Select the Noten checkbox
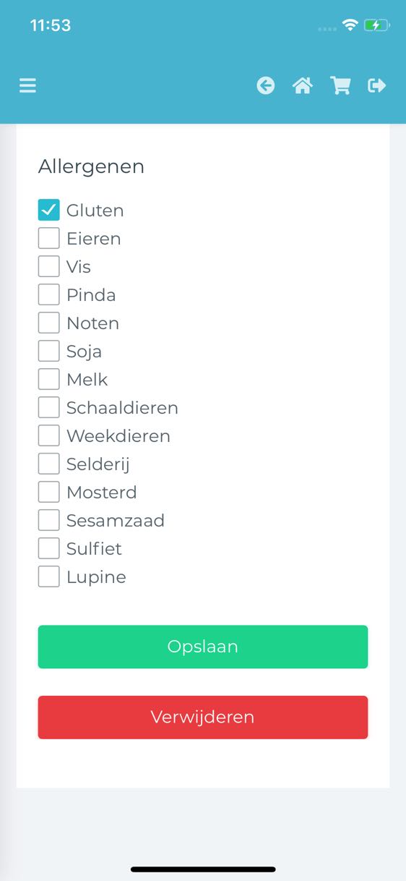The image size is (406, 881). click(x=48, y=323)
